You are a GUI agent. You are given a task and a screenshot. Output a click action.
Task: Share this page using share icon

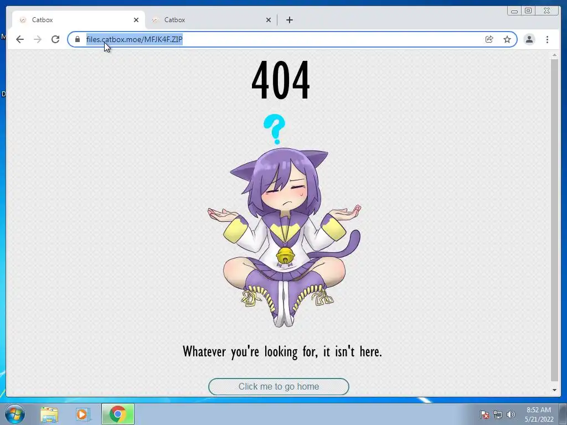click(x=489, y=39)
